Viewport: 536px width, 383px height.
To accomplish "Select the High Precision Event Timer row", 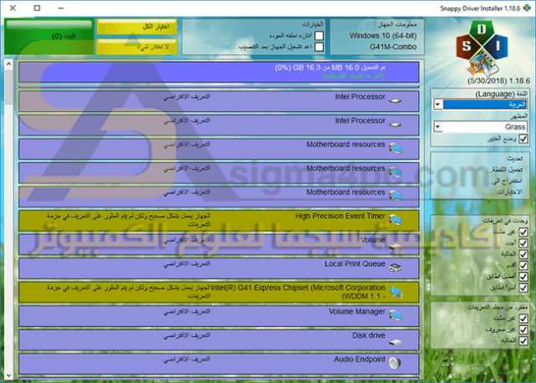I will tap(219, 220).
